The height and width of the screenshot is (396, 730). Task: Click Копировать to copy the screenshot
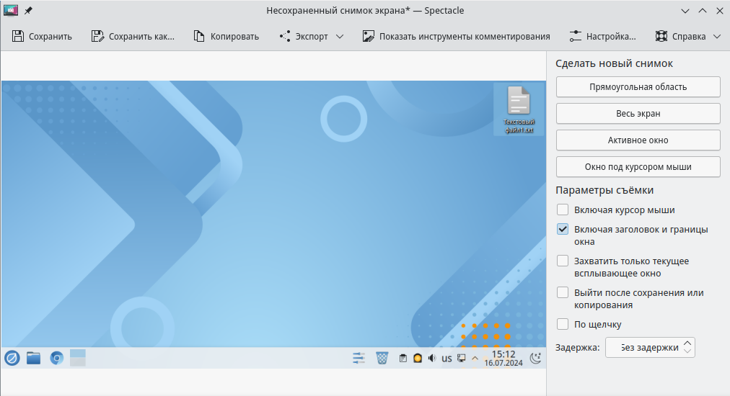click(x=226, y=37)
